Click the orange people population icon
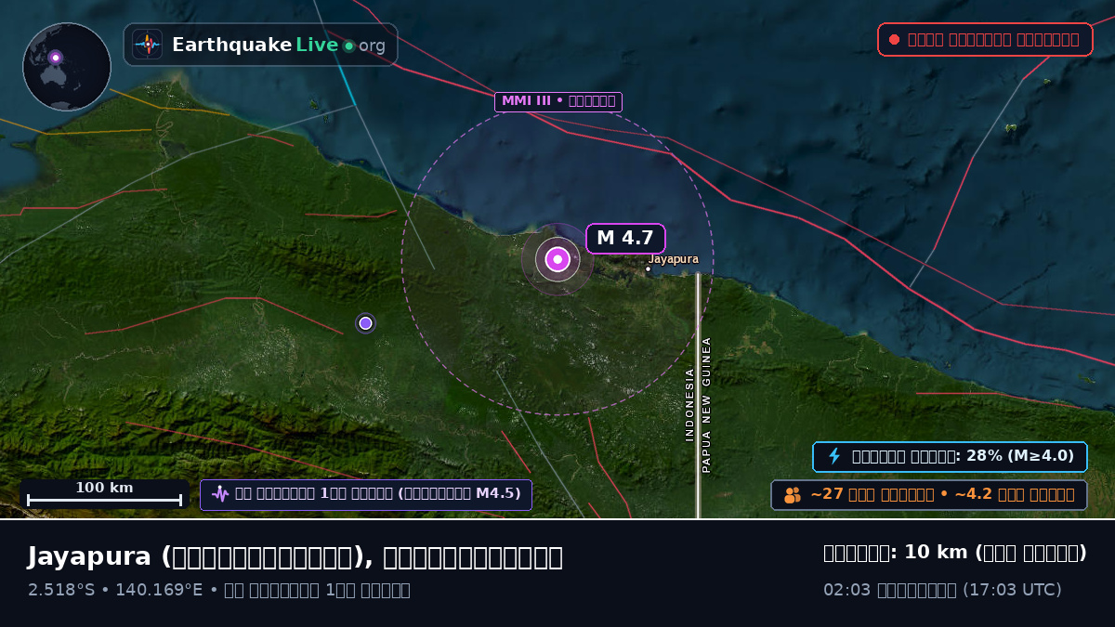The height and width of the screenshot is (627, 1115). [x=793, y=495]
